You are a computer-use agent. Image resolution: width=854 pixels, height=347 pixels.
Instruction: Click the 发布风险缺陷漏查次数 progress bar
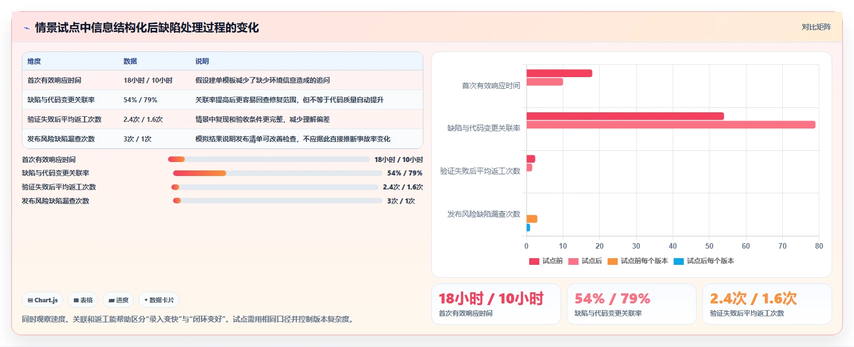coord(278,201)
